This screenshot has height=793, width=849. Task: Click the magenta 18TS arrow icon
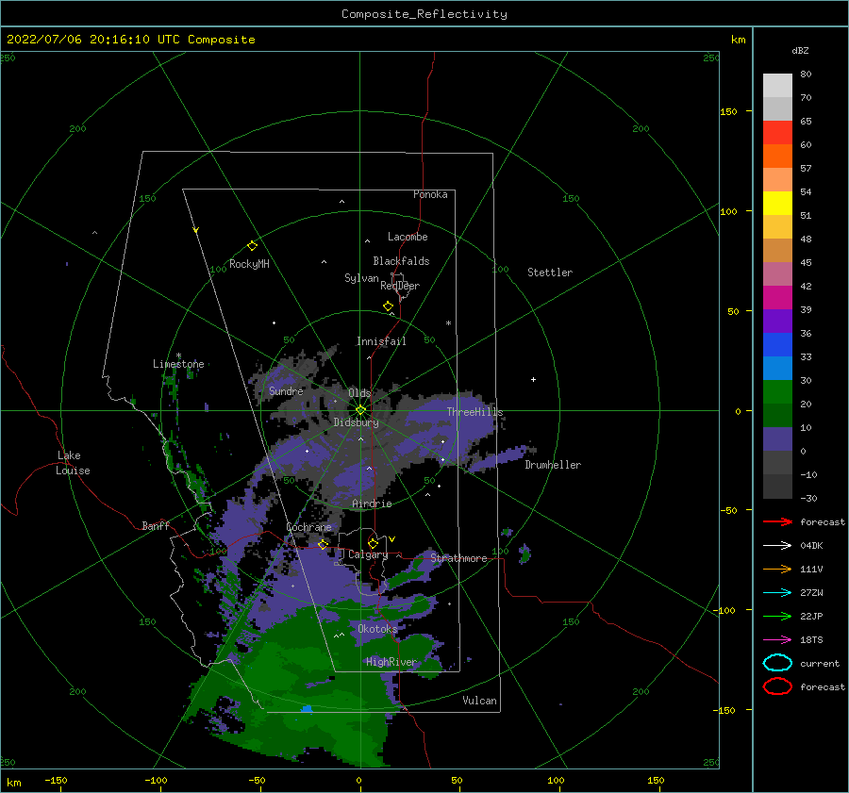777,640
